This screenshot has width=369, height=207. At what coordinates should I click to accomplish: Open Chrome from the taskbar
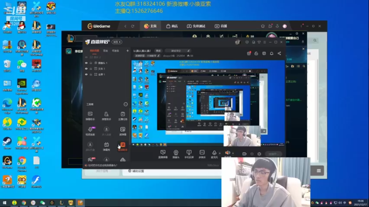[x=24, y=202]
